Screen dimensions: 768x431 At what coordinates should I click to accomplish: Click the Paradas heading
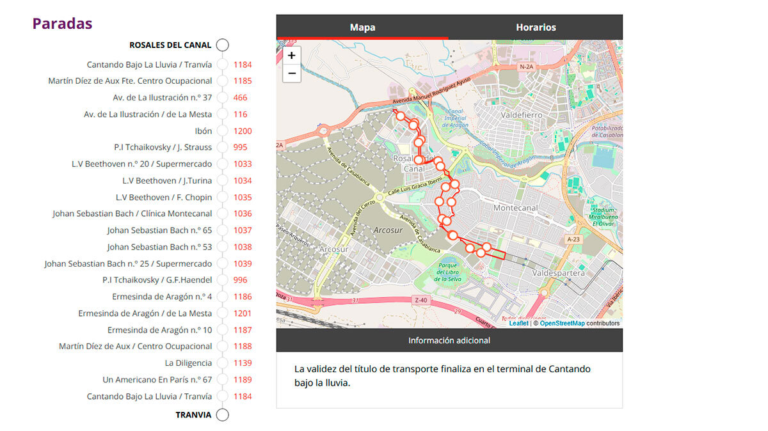(62, 24)
